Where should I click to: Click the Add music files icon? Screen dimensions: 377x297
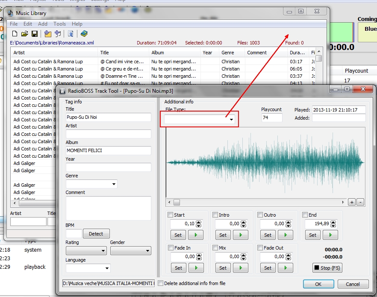58,34
